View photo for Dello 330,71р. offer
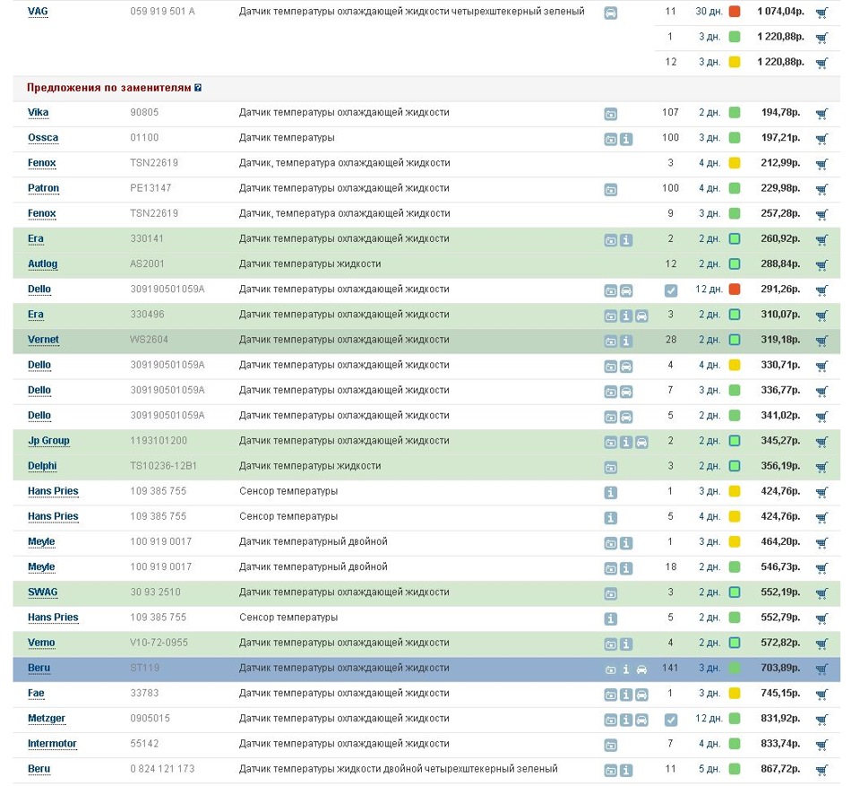860x786 pixels. click(610, 367)
